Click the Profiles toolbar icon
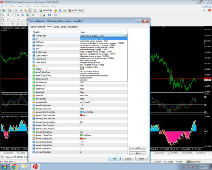Image resolution: width=212 pixels, height=170 pixels. tap(9, 11)
